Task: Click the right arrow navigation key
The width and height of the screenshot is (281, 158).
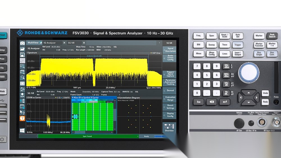Action: coord(257,97)
